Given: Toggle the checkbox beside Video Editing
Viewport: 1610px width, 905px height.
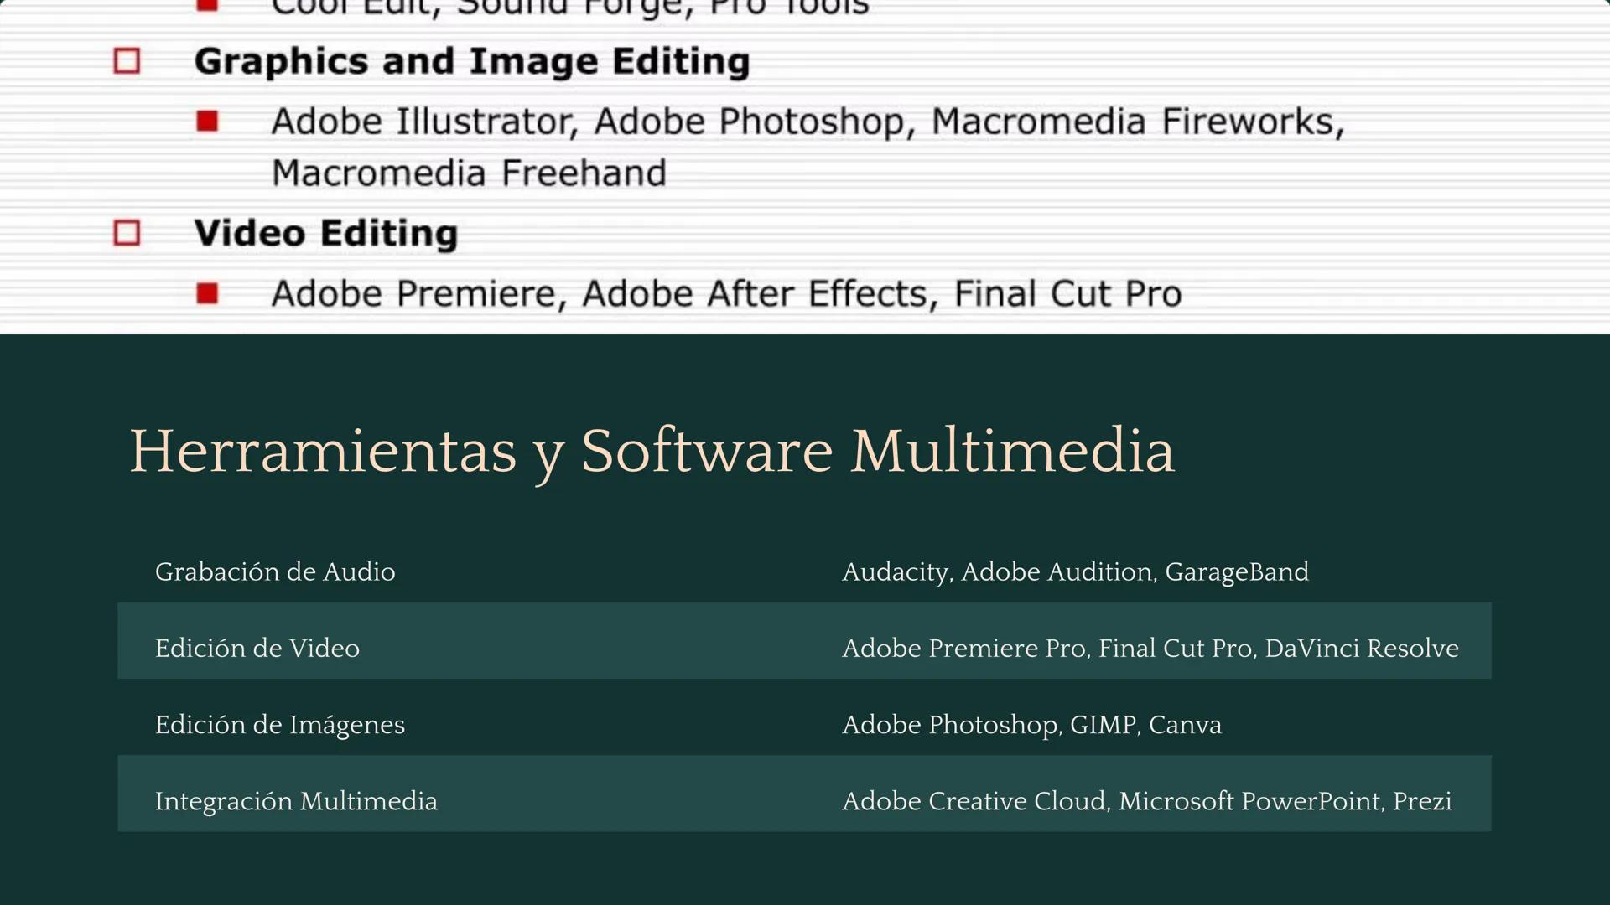Looking at the screenshot, I should click(x=127, y=233).
